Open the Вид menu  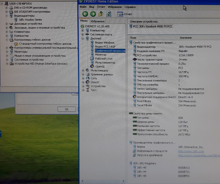91,7
